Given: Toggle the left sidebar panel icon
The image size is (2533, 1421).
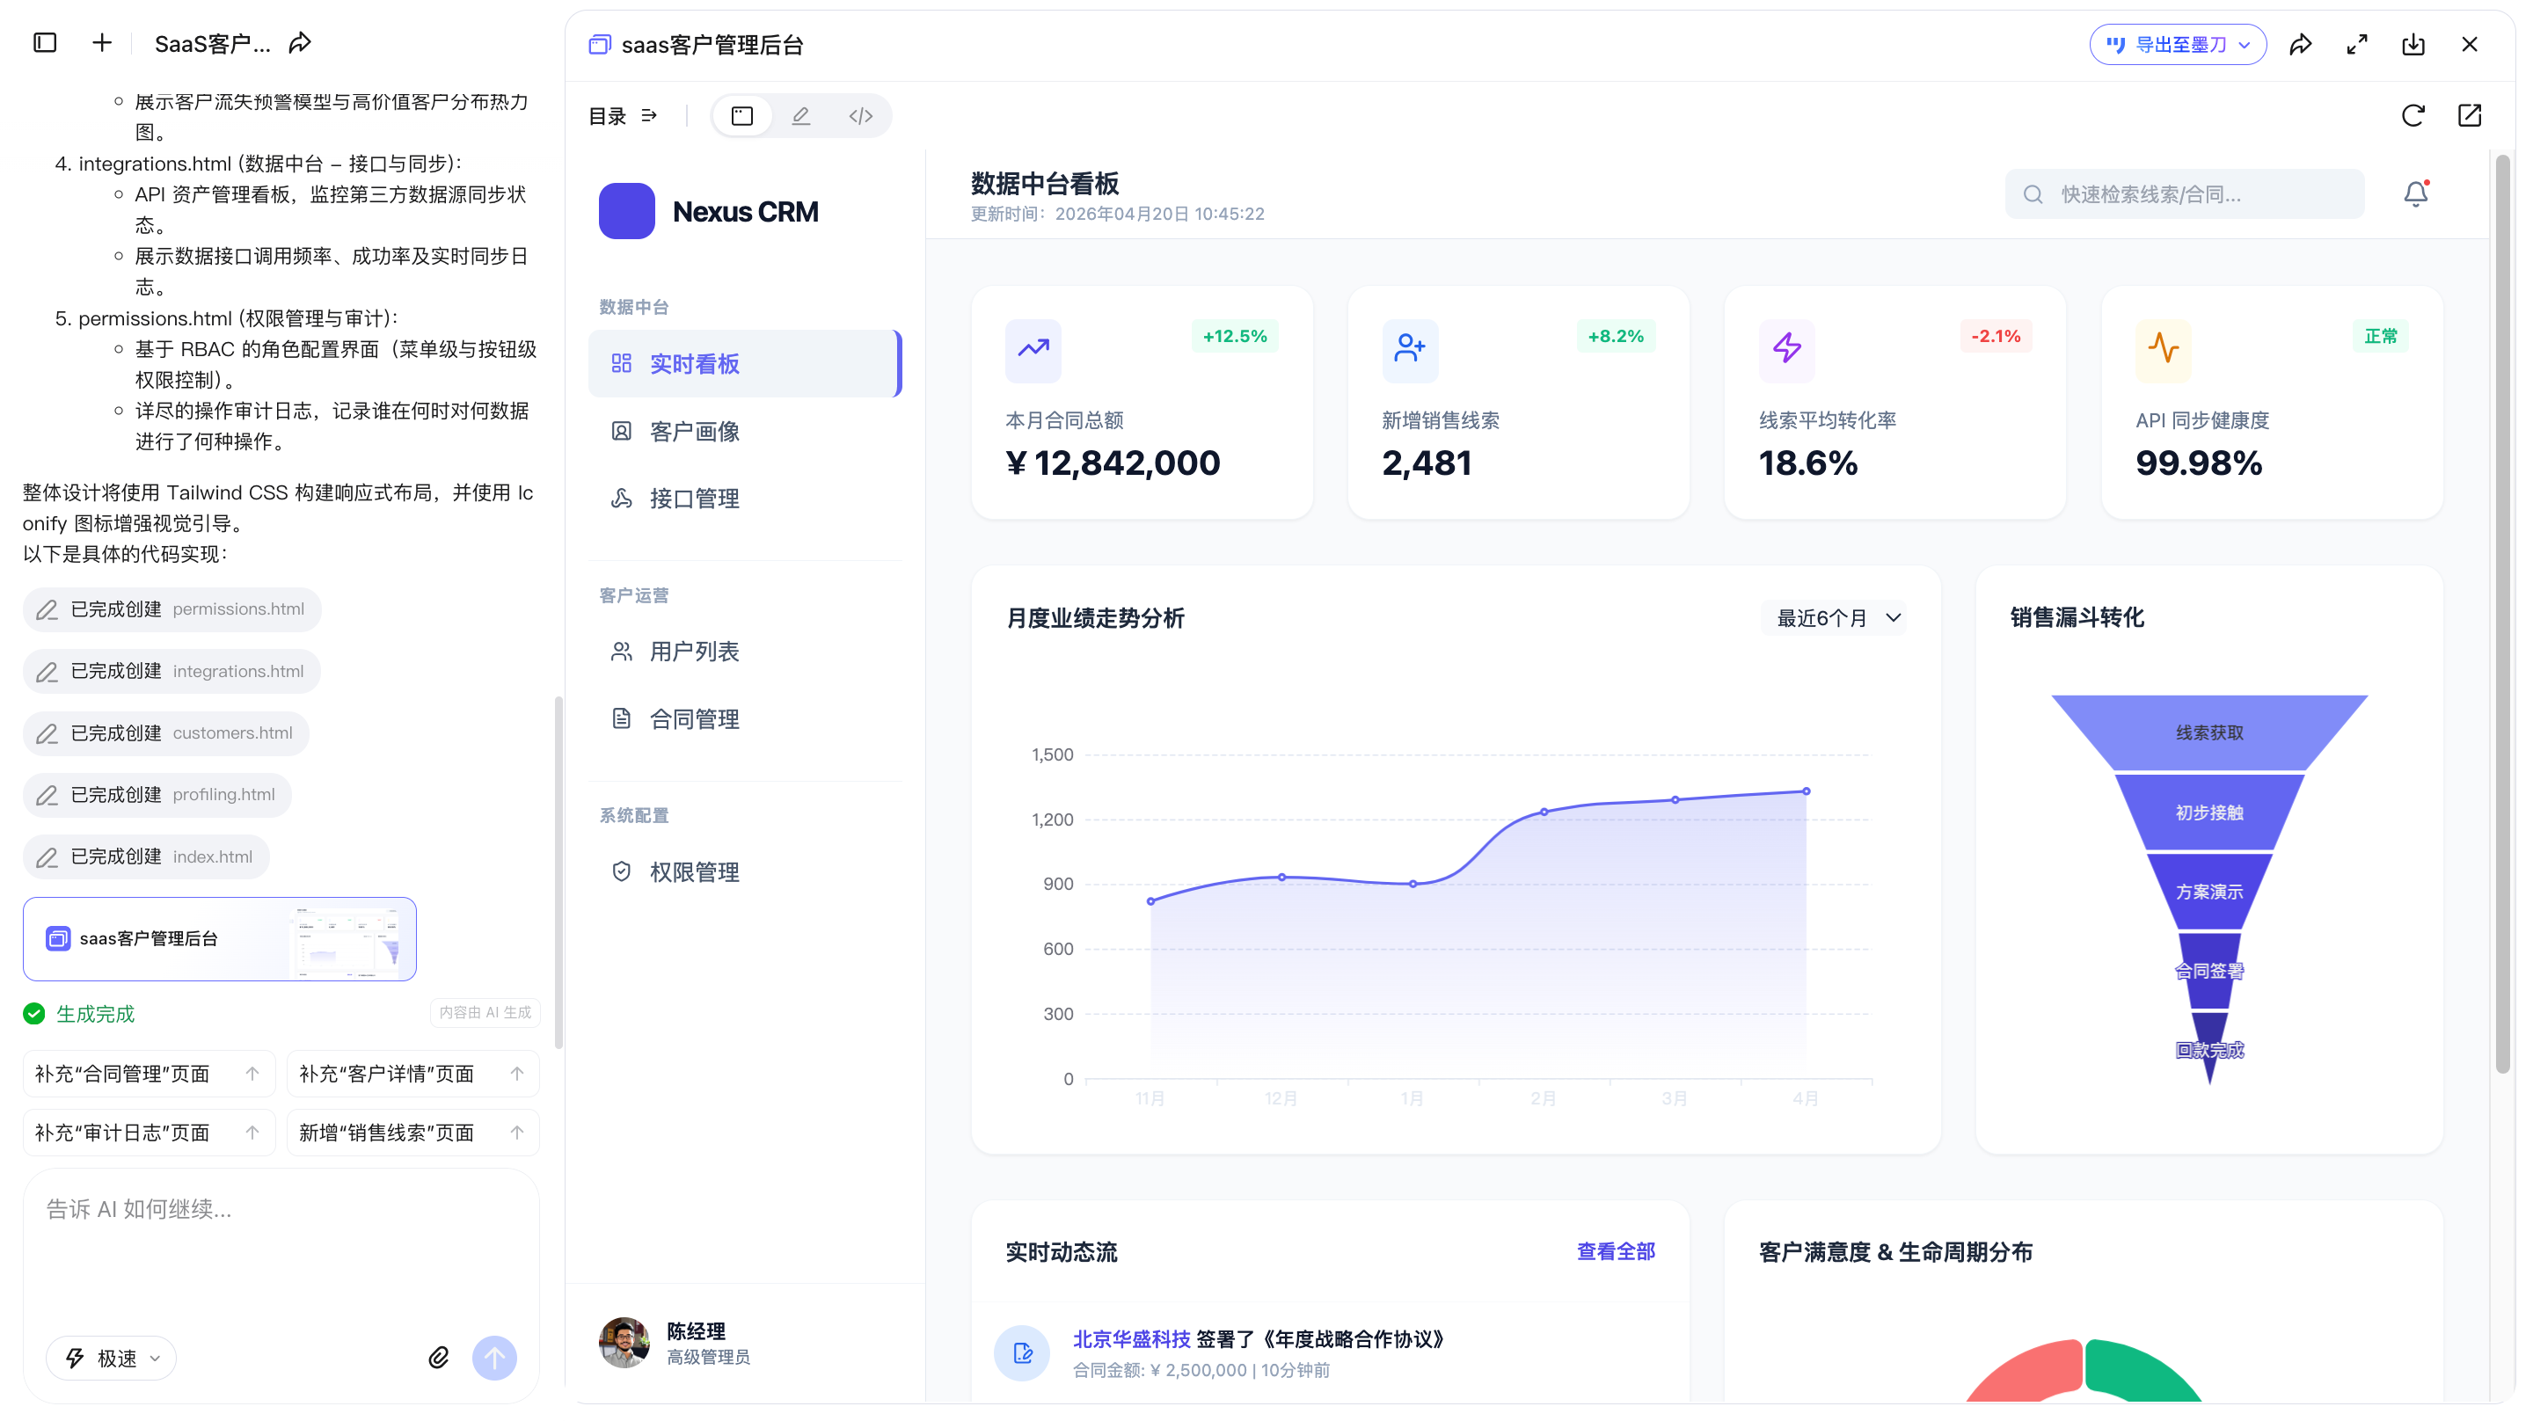Looking at the screenshot, I should [x=45, y=43].
